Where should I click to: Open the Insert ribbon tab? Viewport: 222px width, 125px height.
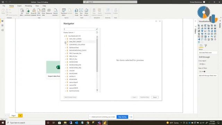19,6
